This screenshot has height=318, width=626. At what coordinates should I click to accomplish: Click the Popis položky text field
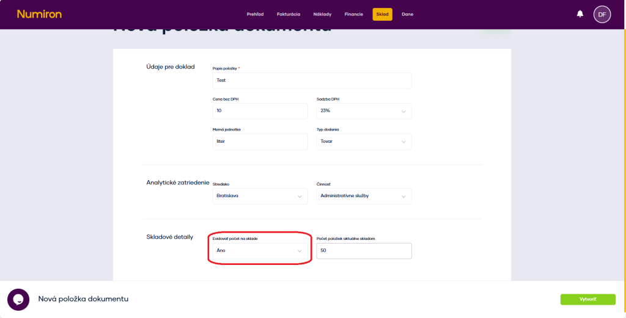[x=312, y=81]
